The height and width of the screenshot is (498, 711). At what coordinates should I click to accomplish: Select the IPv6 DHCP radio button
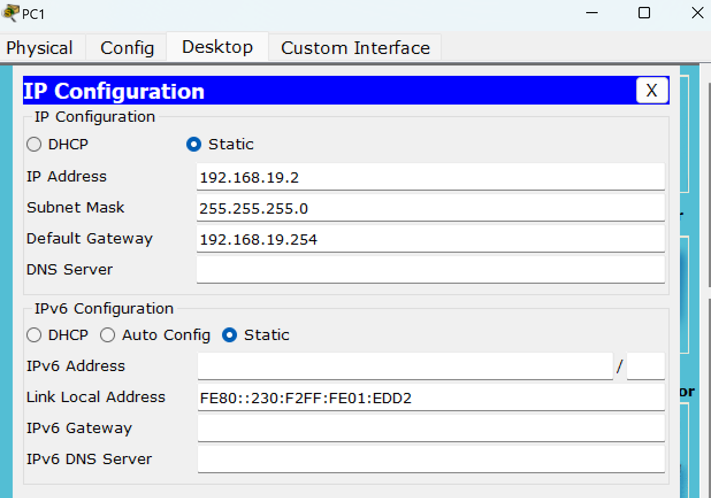(x=34, y=335)
